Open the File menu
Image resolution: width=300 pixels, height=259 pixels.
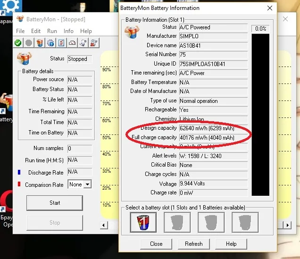20,31
